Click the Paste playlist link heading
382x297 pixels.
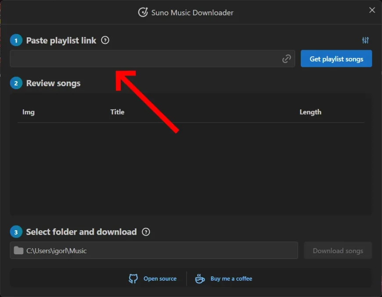(61, 40)
